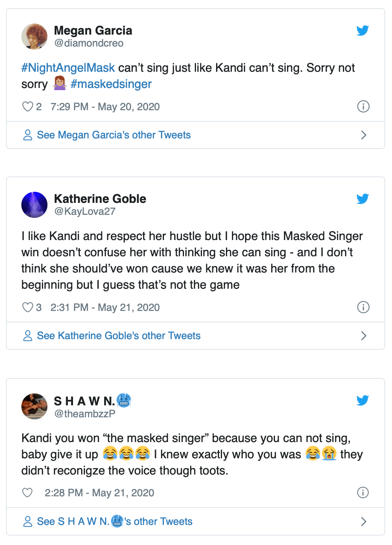Like Katherine Goble's tweet with the heart
Viewport: 392px width, 545px height.
(28, 307)
